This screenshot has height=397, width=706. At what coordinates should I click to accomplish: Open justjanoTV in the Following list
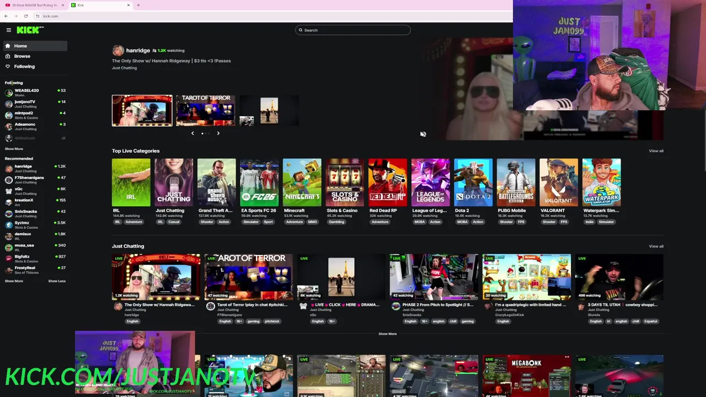pos(35,104)
